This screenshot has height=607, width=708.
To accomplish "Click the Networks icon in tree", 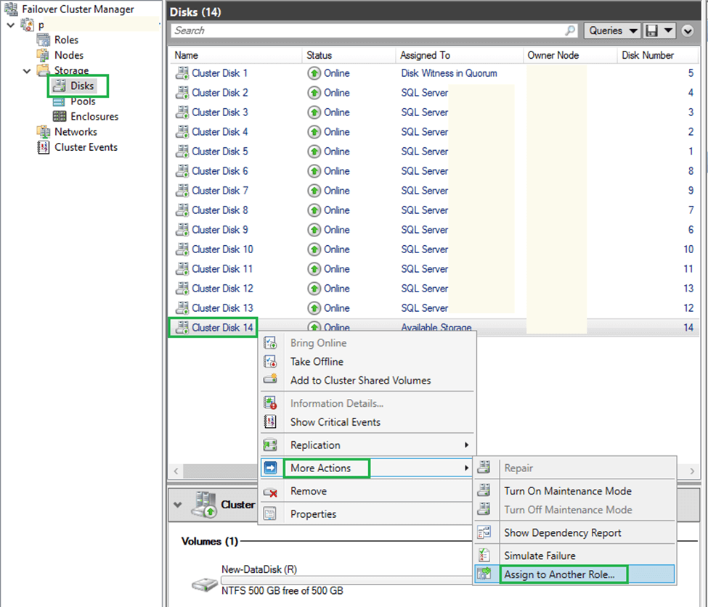I will click(44, 132).
